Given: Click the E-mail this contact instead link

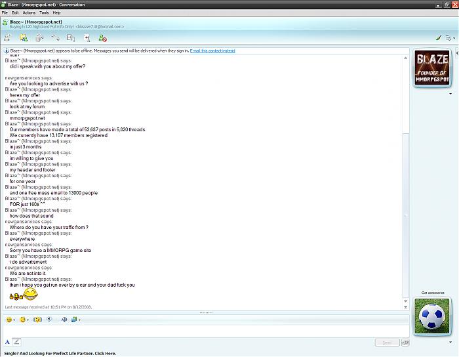Looking at the screenshot, I should point(212,51).
